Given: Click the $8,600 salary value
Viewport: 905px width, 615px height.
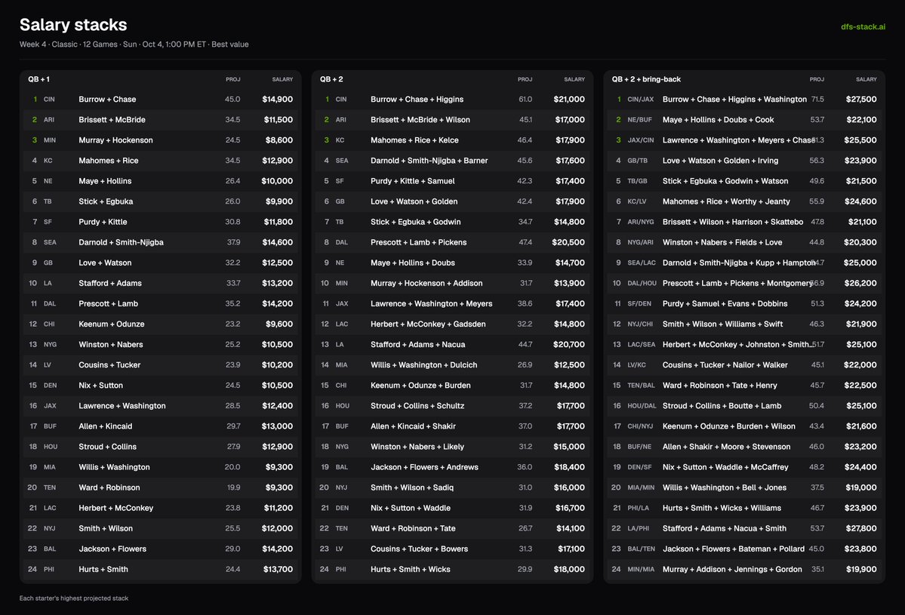Looking at the screenshot, I should (x=279, y=140).
